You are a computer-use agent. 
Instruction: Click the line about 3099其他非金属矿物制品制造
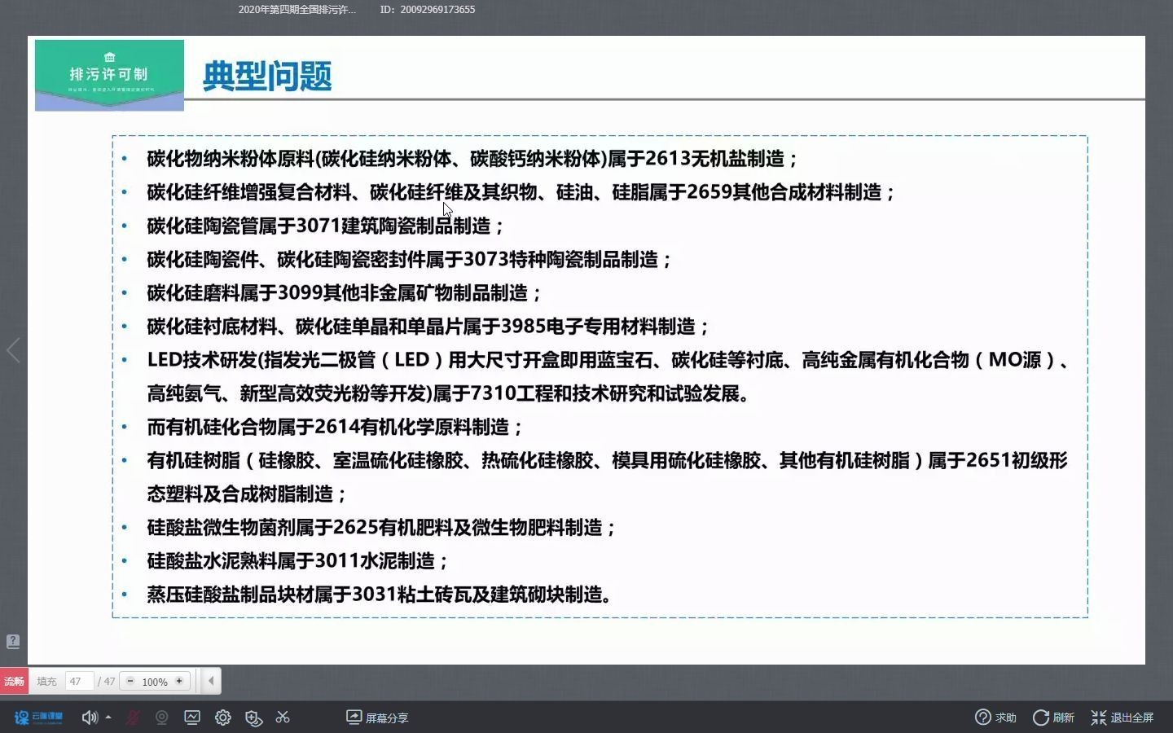[345, 292]
